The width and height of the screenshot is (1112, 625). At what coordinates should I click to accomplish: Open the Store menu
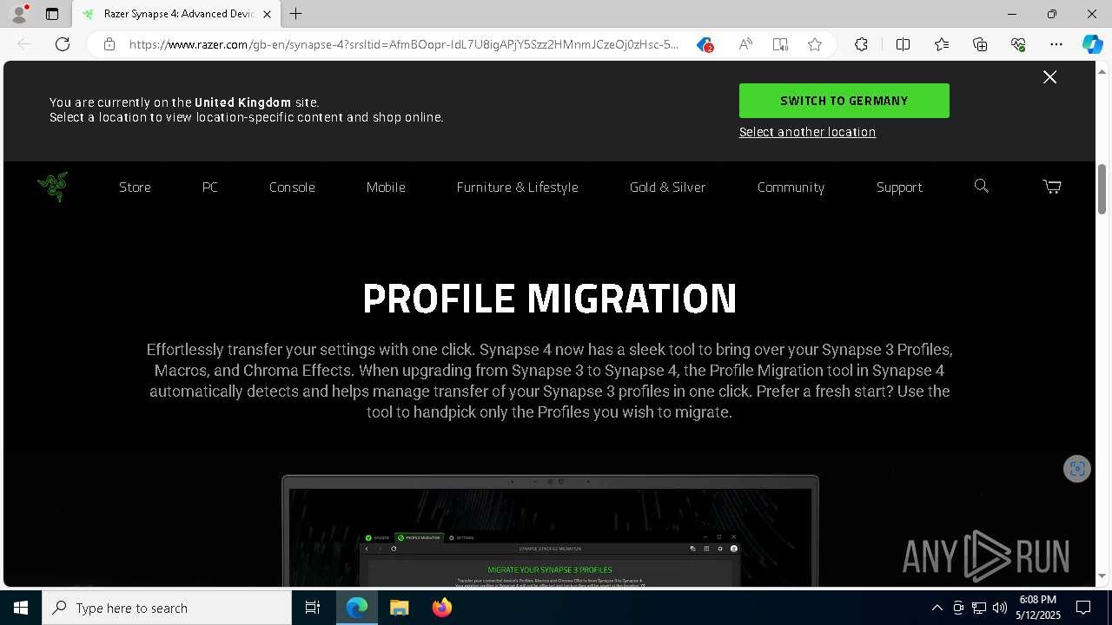tap(135, 187)
